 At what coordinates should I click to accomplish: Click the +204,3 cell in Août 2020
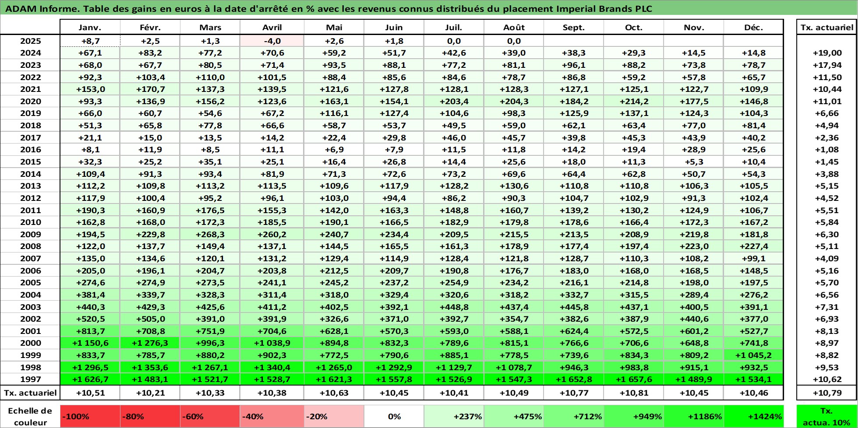pyautogui.click(x=514, y=102)
